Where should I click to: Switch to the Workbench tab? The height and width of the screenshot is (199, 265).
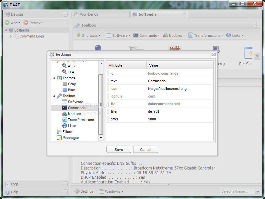click(101, 14)
